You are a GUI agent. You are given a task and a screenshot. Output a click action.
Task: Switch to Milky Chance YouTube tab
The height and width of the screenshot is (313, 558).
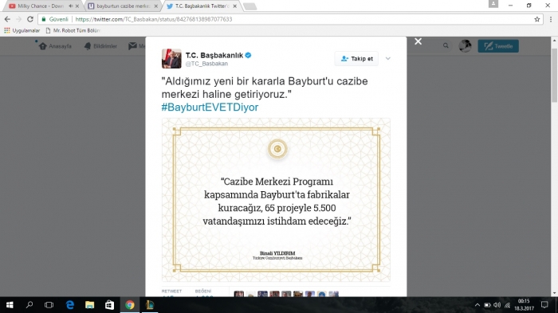tap(40, 6)
